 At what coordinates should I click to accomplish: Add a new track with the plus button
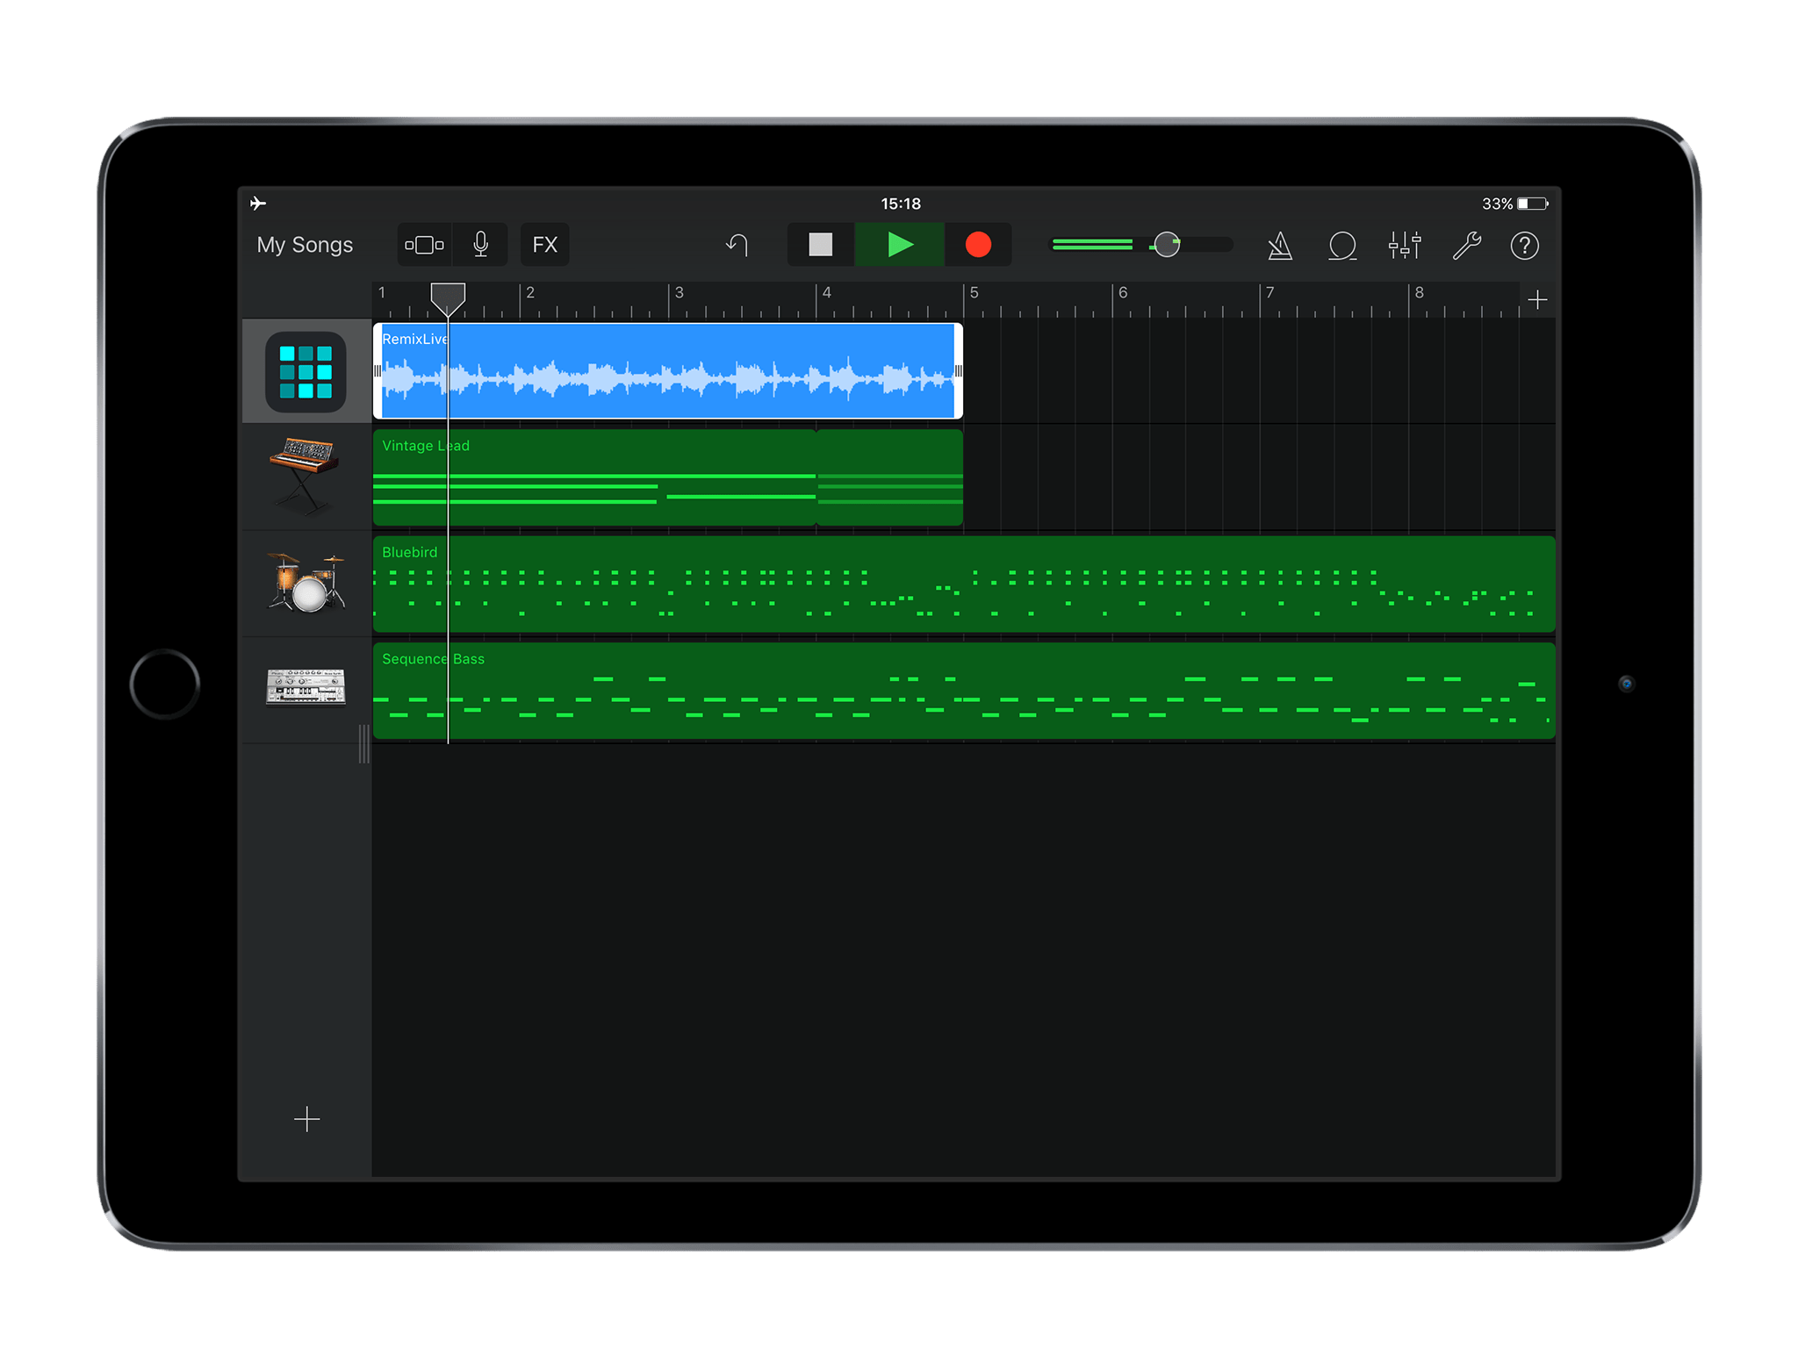[x=306, y=1119]
